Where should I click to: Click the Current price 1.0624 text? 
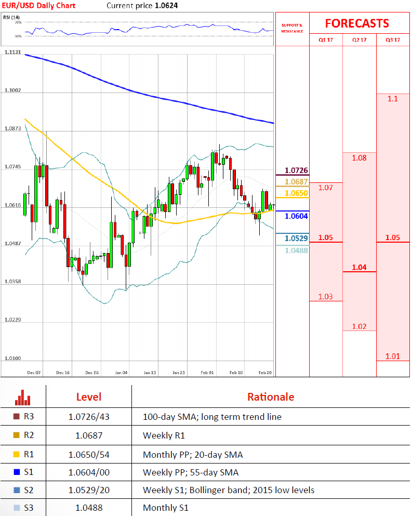pyautogui.click(x=142, y=6)
